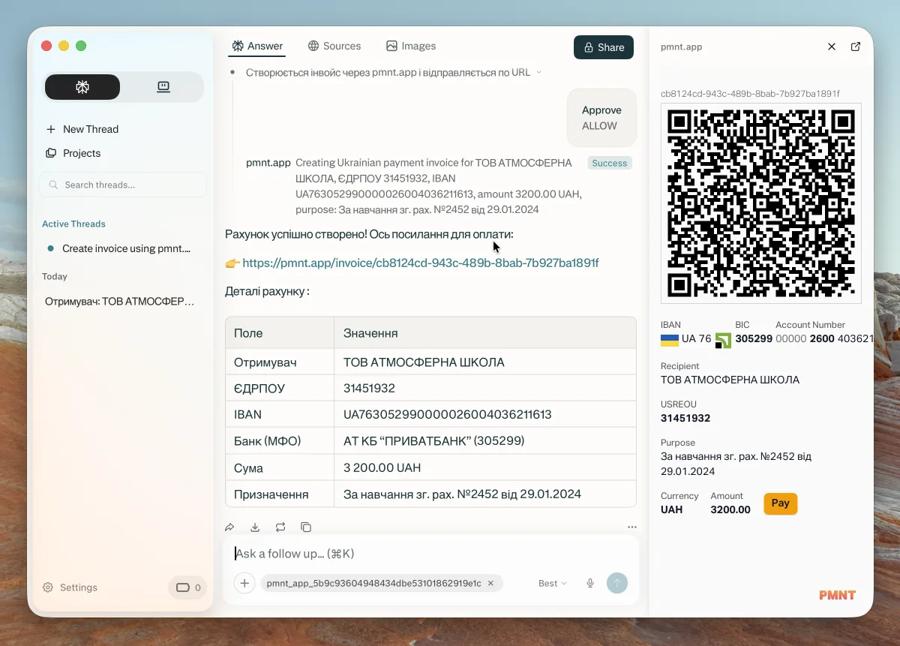
Task: Click the microphone dictation icon
Action: coord(590,583)
